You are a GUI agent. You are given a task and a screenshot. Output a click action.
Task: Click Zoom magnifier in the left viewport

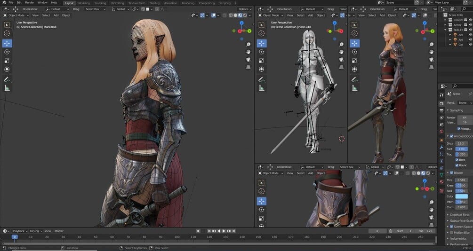coord(248,44)
